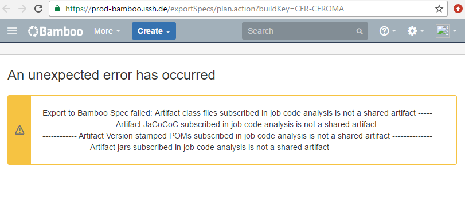This screenshot has height=209, width=465.
Task: Bookmark this page with the star icon
Action: click(x=439, y=9)
